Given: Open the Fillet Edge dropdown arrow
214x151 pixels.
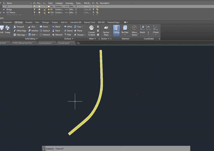Looking at the screenshot, I should pyautogui.click(x=26, y=35).
